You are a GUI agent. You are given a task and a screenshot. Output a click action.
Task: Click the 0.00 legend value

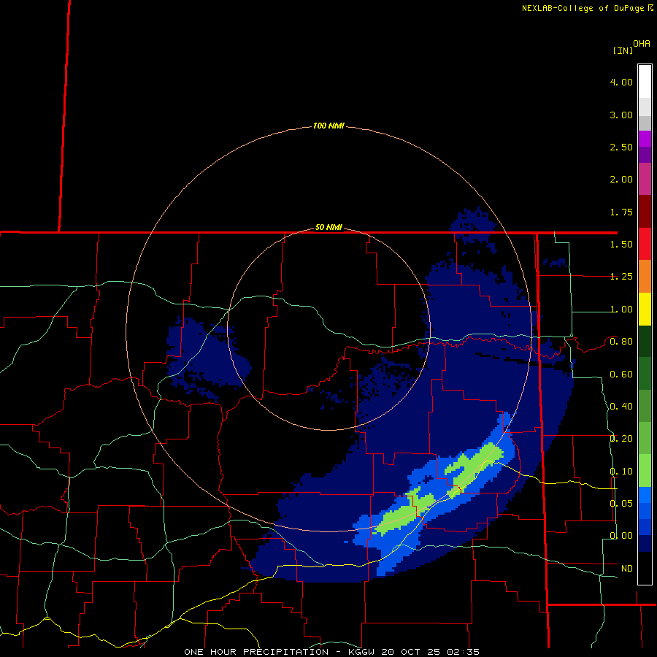(x=621, y=536)
